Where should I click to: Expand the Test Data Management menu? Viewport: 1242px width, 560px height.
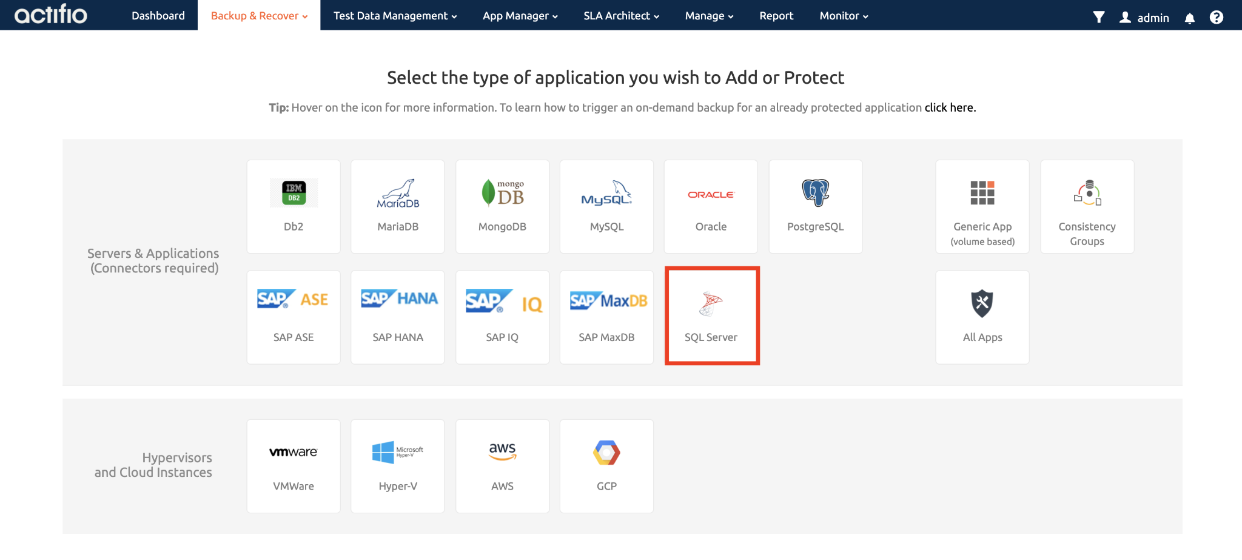coord(395,16)
